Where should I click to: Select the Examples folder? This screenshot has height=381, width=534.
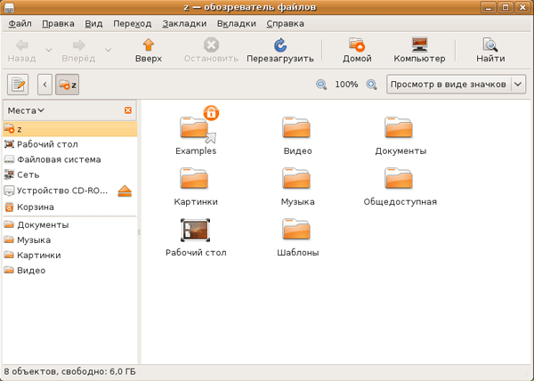pyautogui.click(x=196, y=132)
